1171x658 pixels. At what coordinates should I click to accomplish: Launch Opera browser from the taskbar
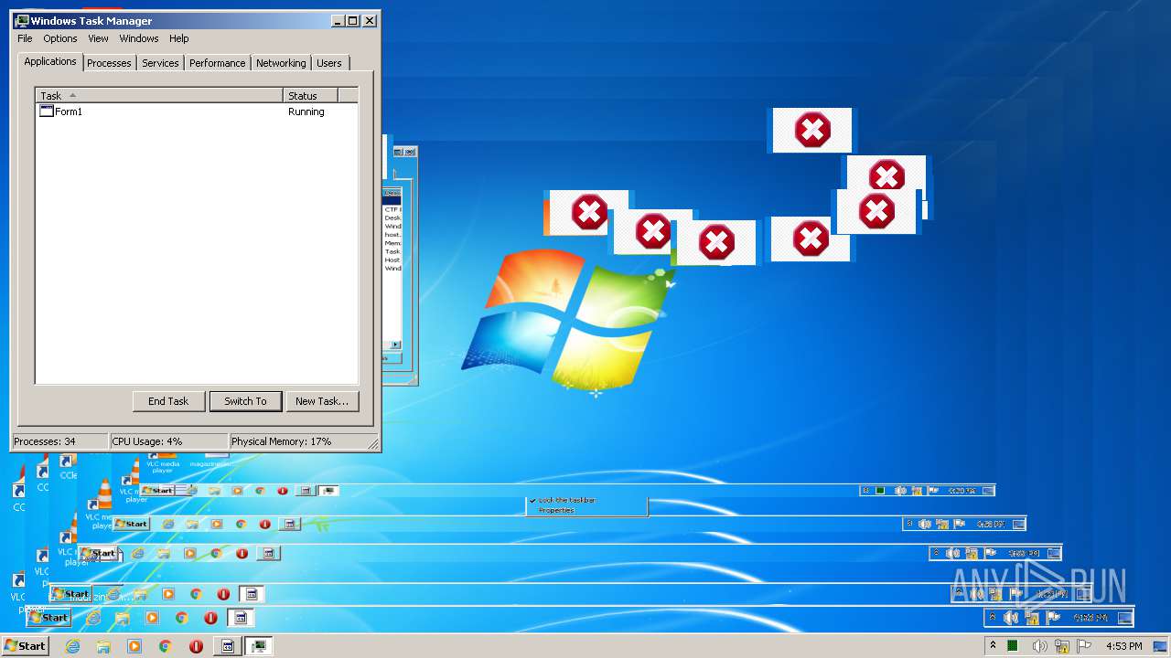[x=196, y=646]
